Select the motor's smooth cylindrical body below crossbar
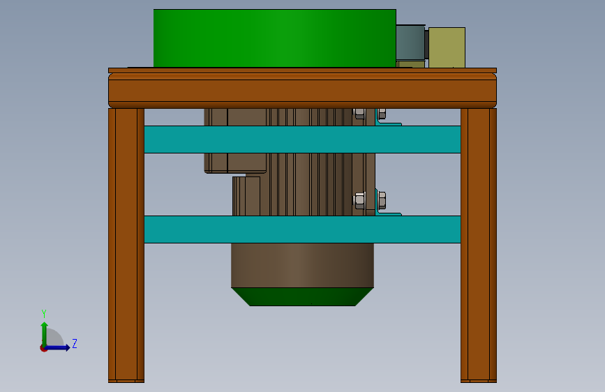The image size is (605, 392). point(303,265)
